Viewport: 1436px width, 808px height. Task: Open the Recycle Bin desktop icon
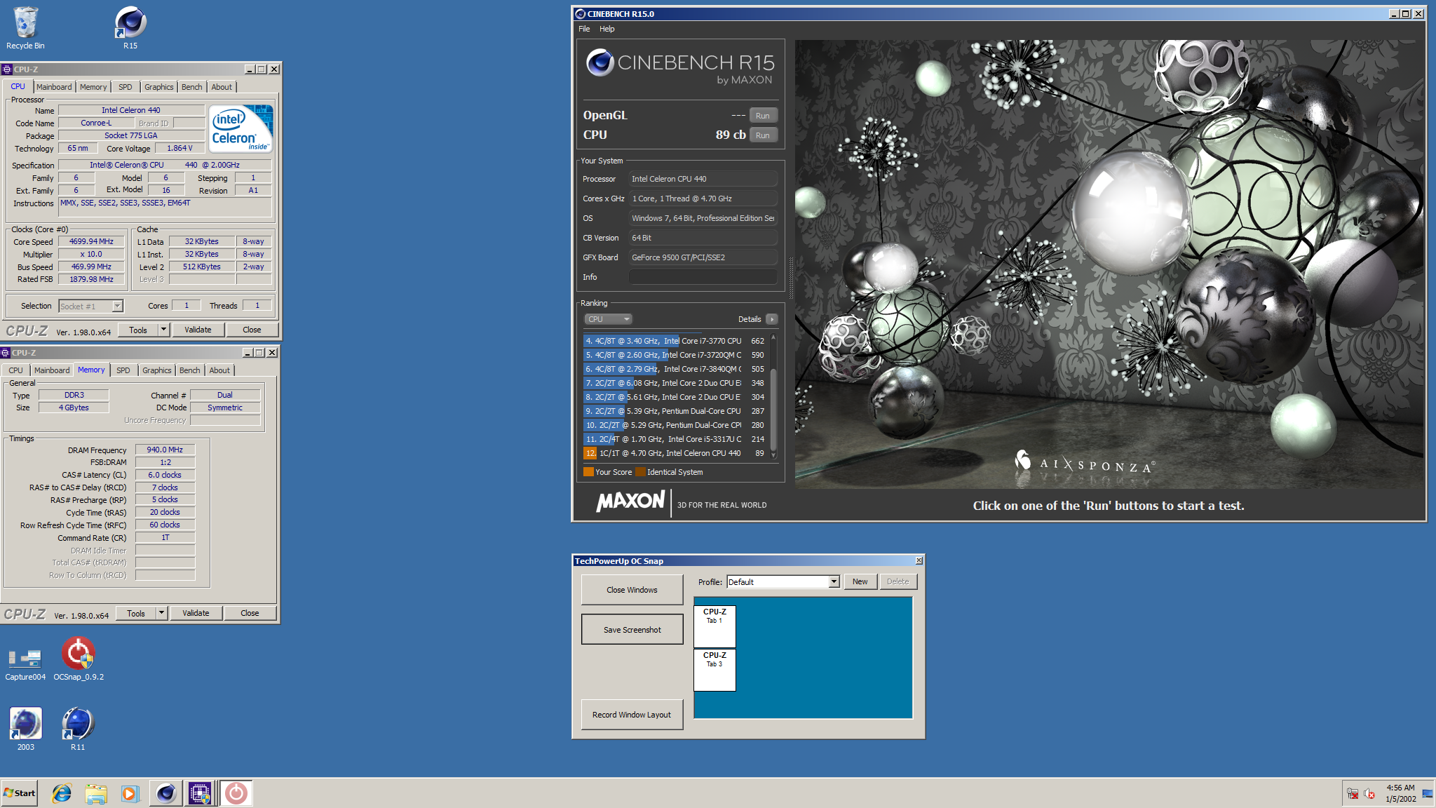(x=25, y=28)
